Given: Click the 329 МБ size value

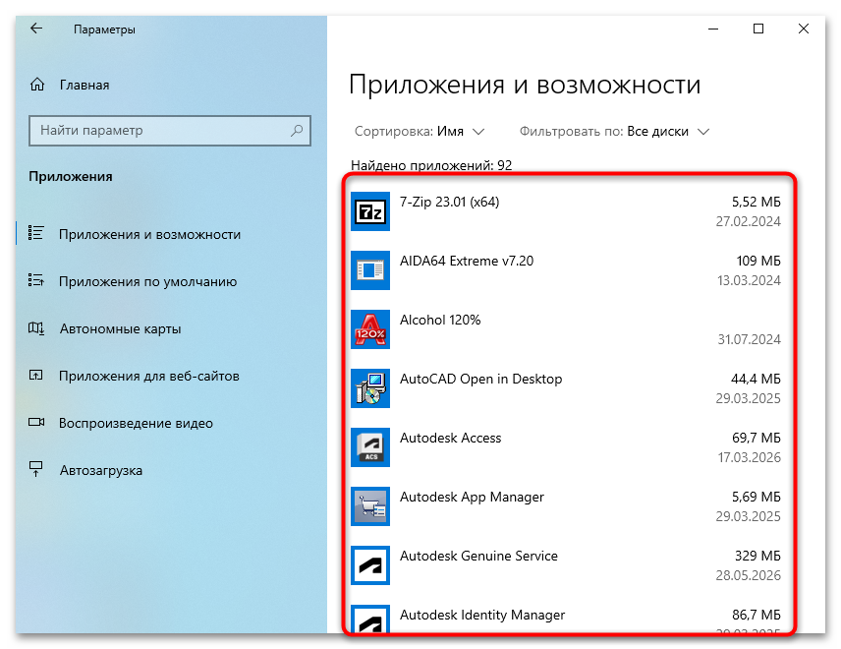Looking at the screenshot, I should [x=757, y=557].
